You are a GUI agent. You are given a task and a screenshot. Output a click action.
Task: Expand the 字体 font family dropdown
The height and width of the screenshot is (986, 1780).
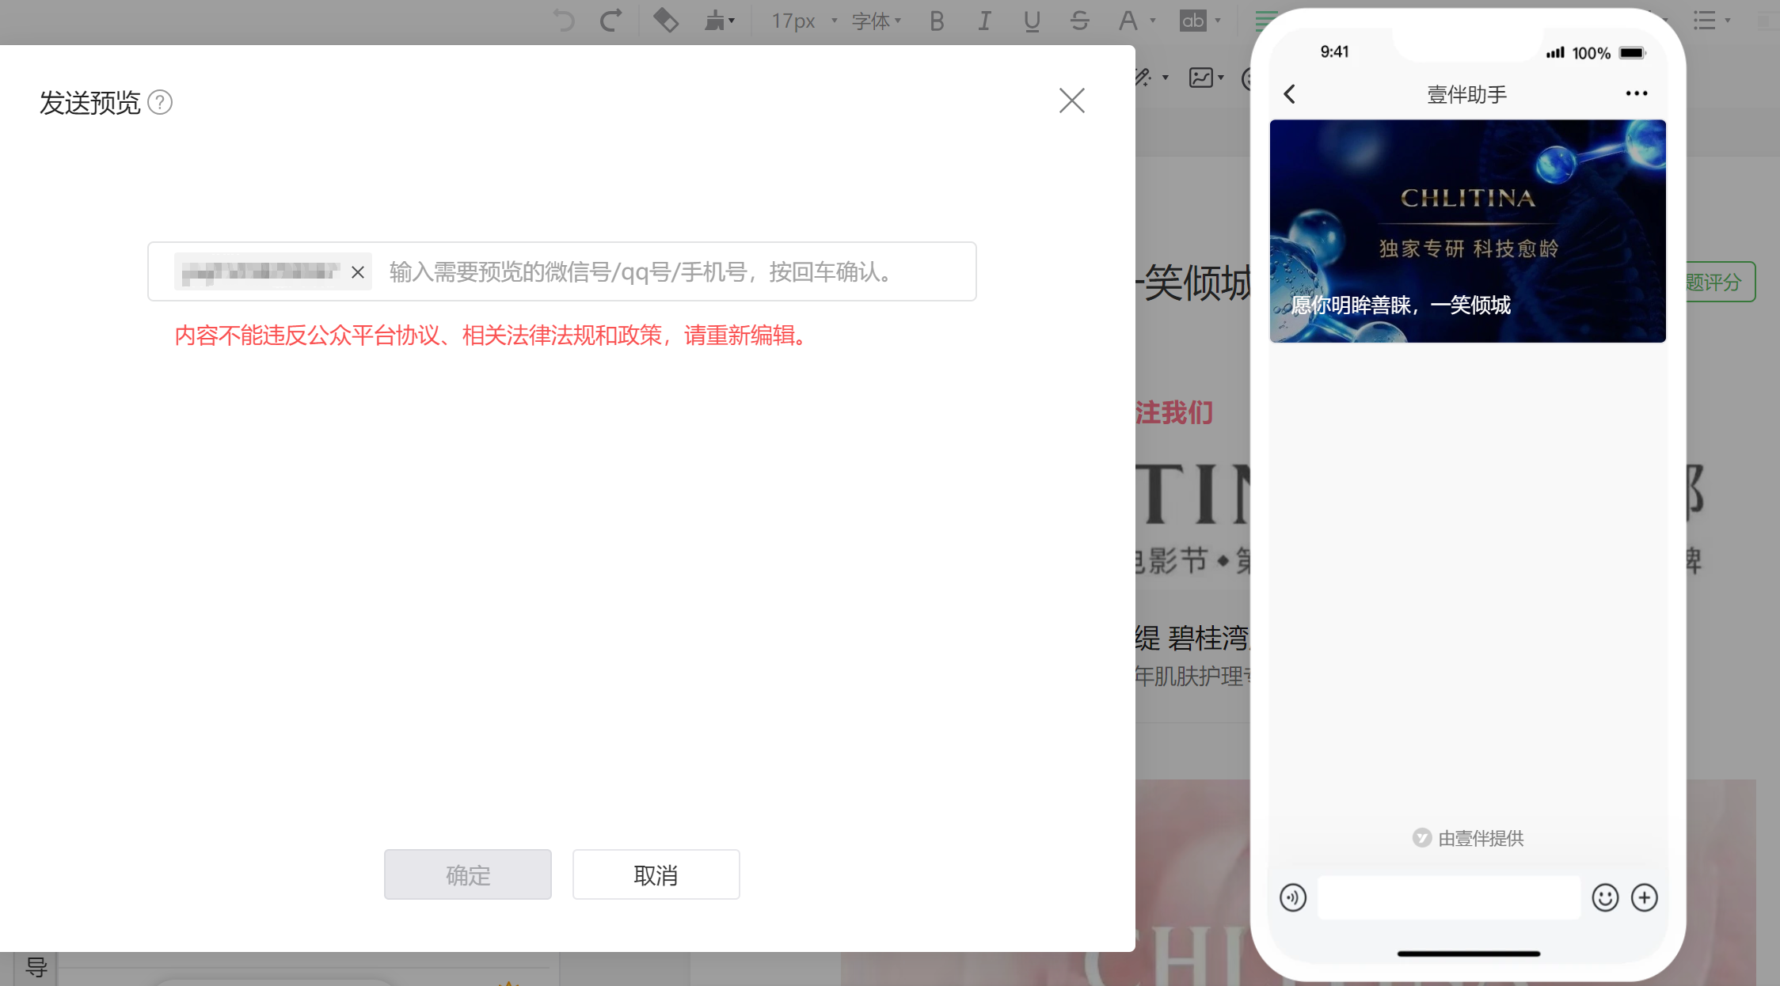(876, 21)
